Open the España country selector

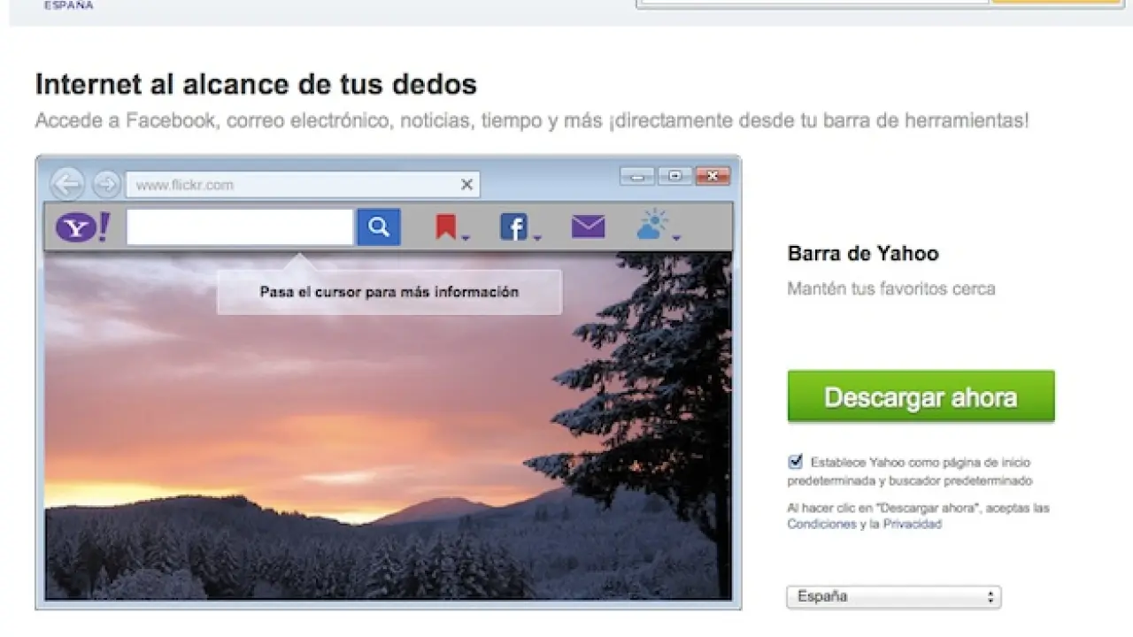click(893, 597)
